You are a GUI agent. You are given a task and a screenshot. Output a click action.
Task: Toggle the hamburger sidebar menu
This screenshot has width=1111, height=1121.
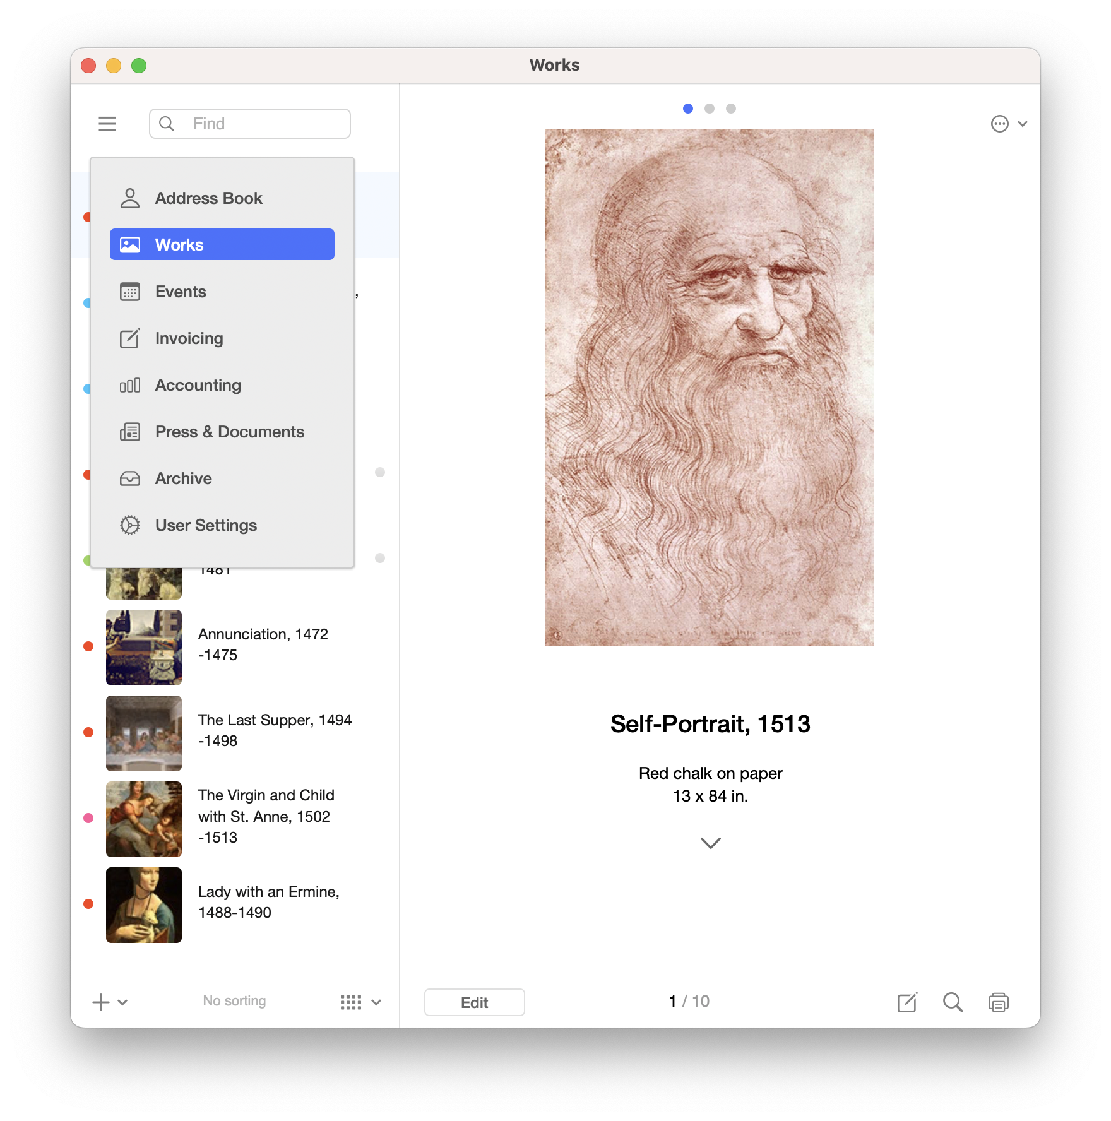coord(107,124)
